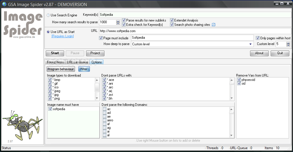Uncheck softpedia in Image name list
The image size is (293, 152).
[50, 109]
